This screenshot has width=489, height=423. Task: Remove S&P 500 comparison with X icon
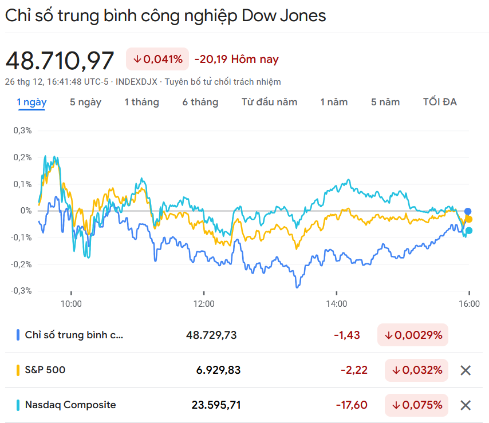pos(466,370)
